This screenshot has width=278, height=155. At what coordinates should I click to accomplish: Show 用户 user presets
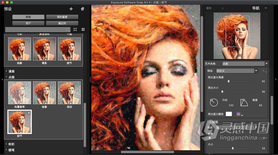pyautogui.click(x=28, y=23)
